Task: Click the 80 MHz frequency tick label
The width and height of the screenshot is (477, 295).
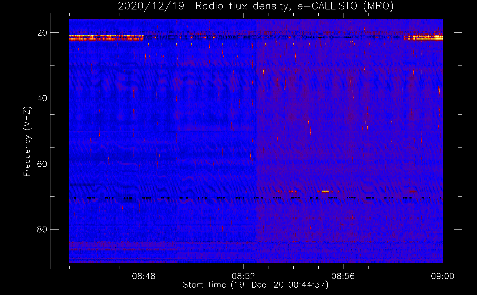Action: 42,230
